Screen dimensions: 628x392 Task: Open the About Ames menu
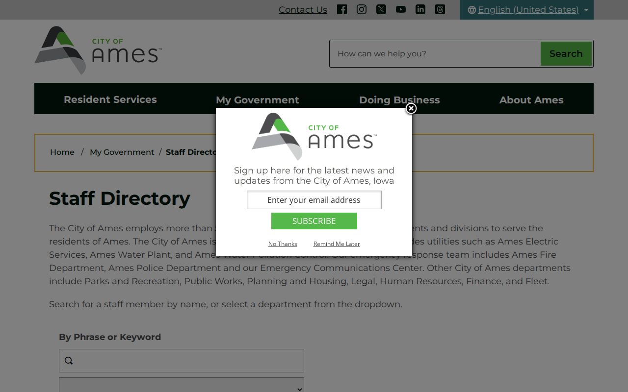(x=531, y=100)
